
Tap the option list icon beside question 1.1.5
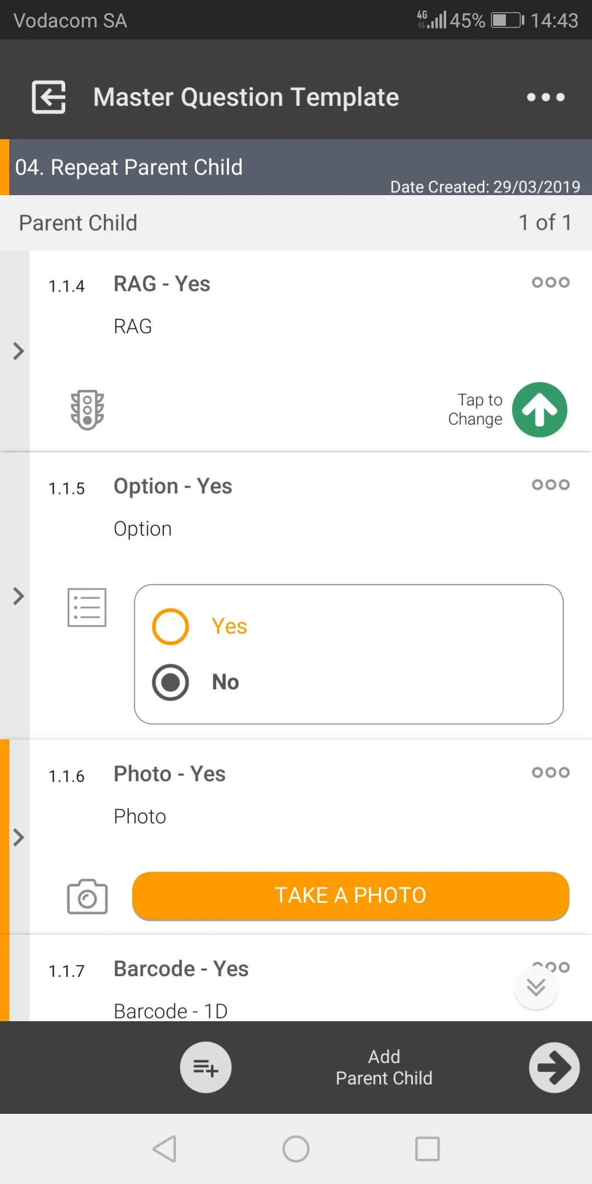87,607
